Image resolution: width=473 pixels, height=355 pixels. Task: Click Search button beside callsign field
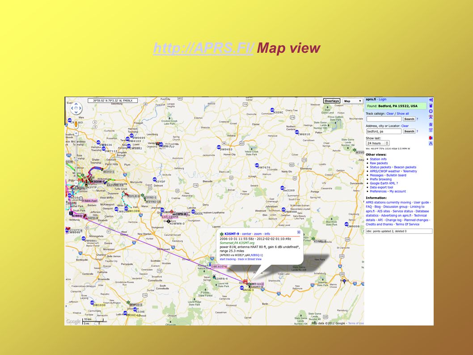click(x=410, y=119)
